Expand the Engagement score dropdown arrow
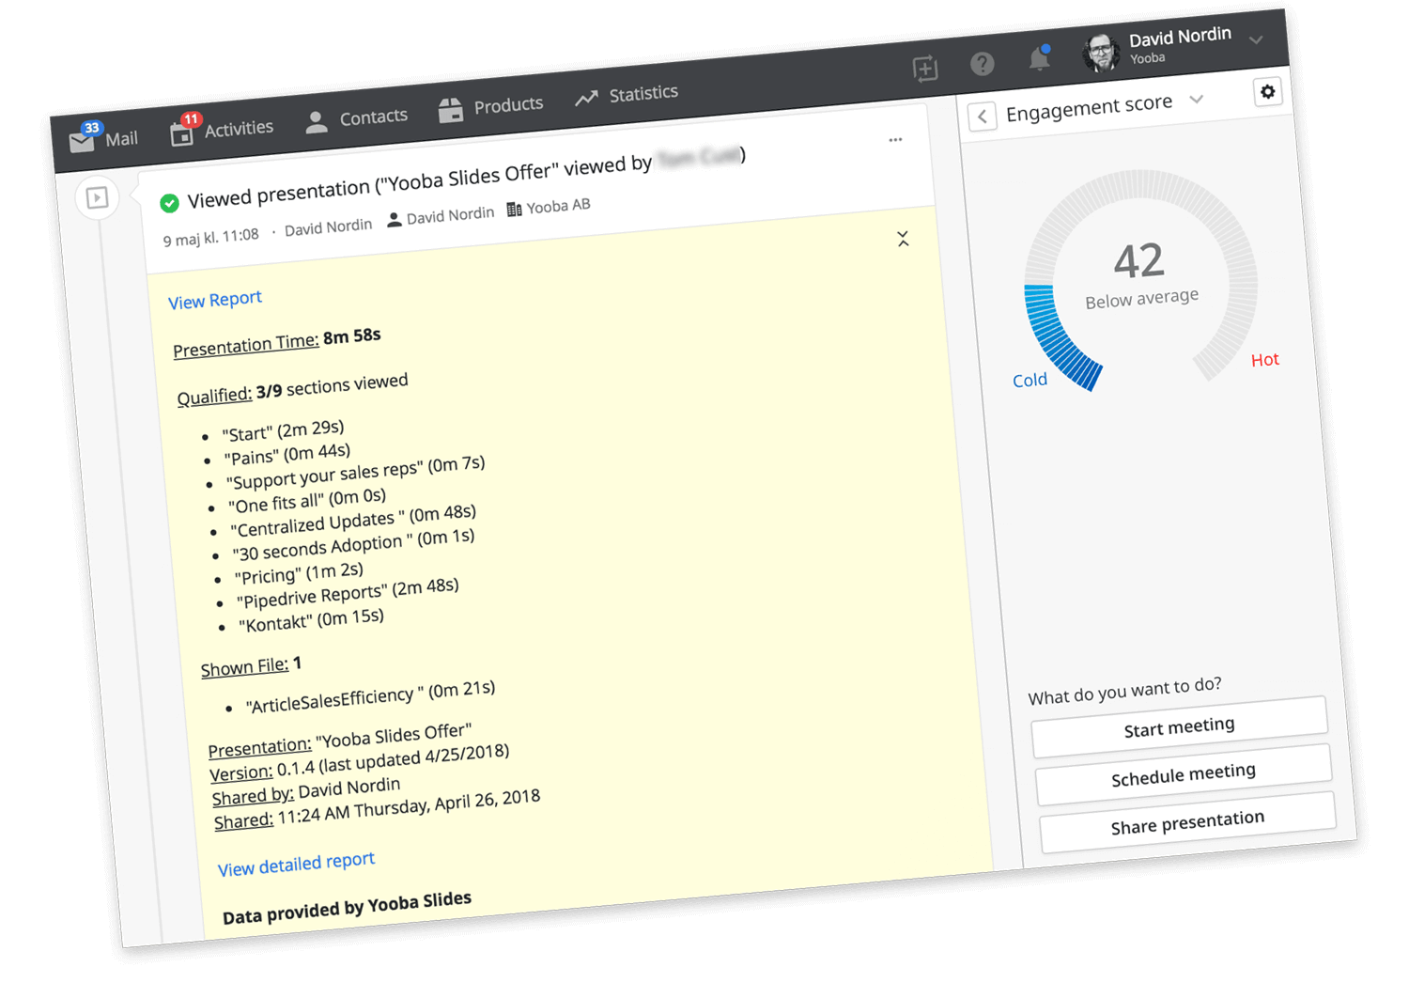Viewport: 1409px width, 983px height. pyautogui.click(x=1197, y=99)
